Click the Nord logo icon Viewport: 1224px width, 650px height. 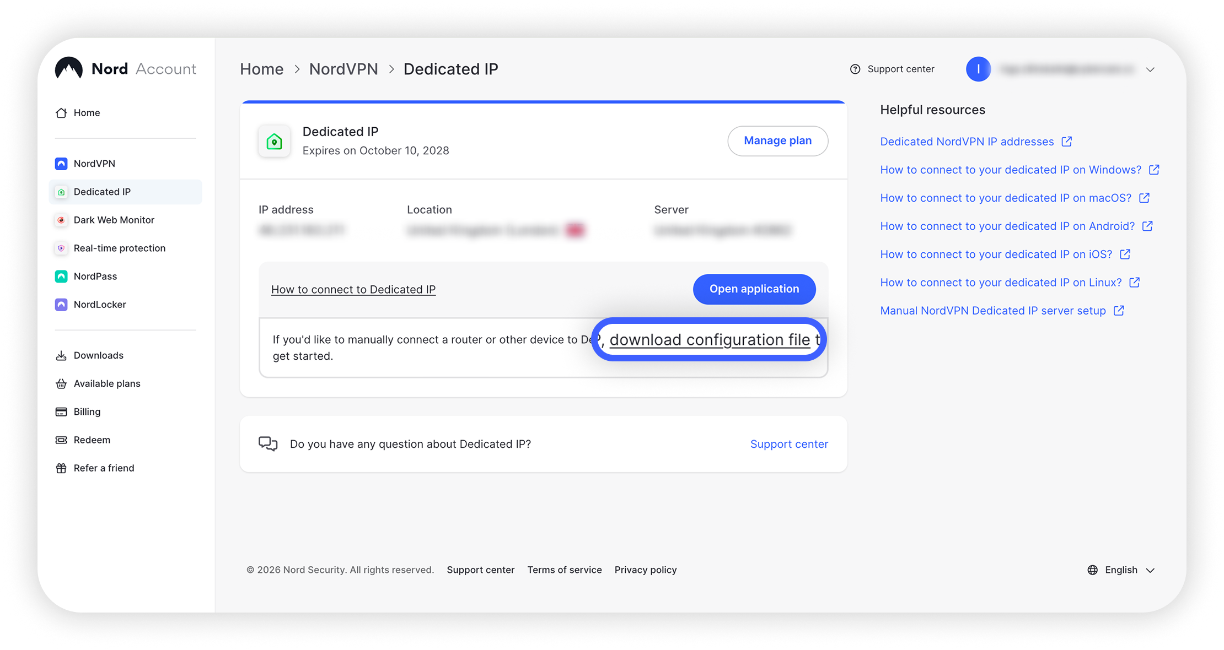(x=69, y=68)
